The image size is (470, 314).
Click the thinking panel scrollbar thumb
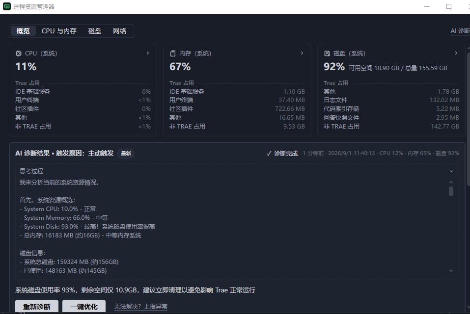point(451,191)
